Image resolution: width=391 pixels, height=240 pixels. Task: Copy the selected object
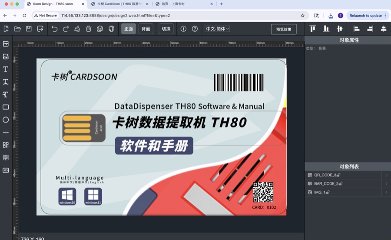(100, 29)
